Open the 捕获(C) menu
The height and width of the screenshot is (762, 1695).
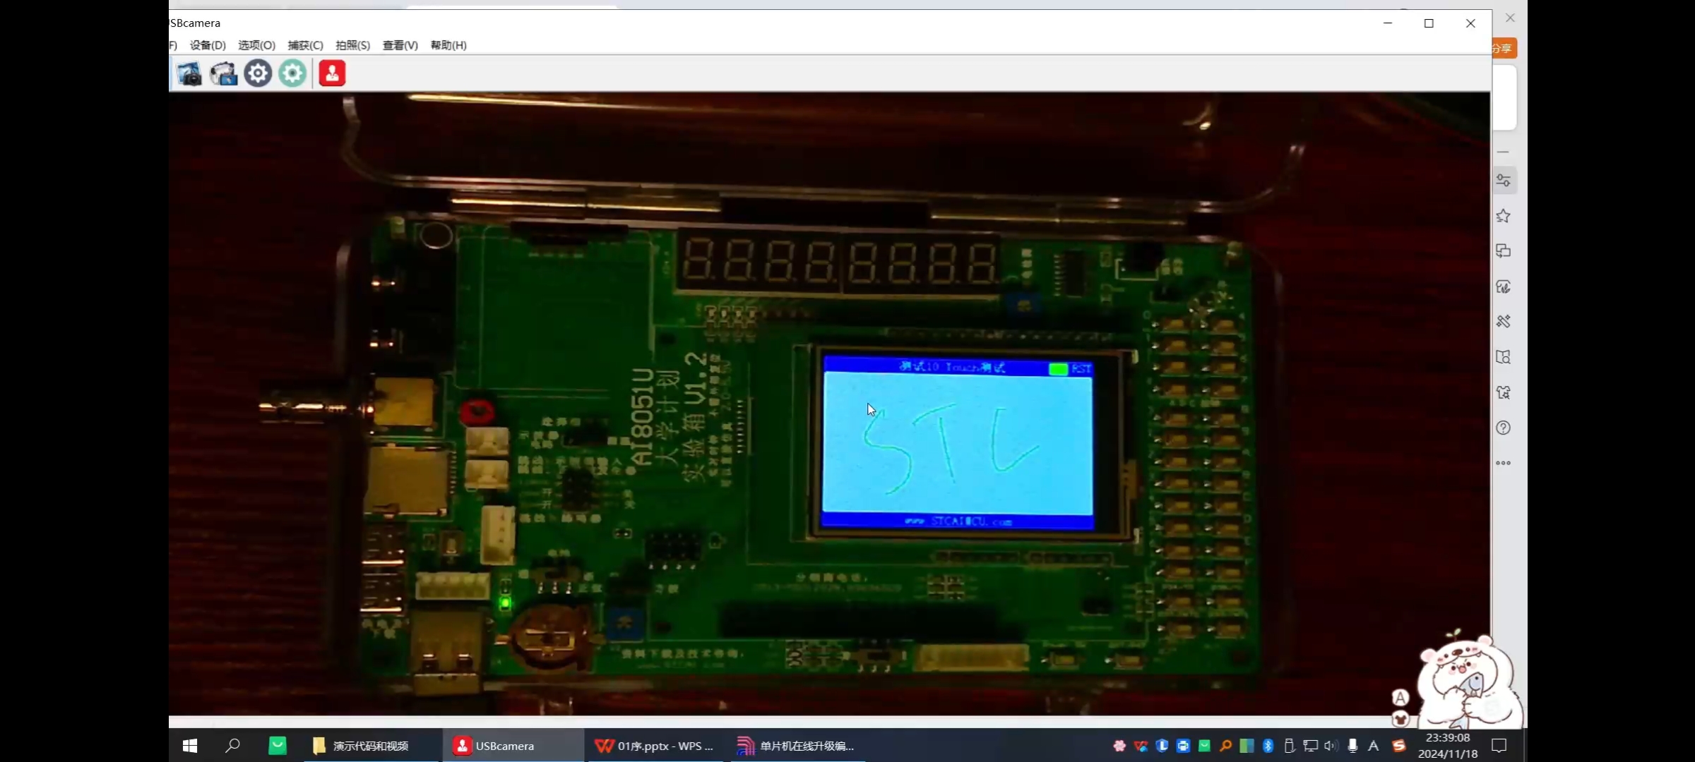point(305,45)
